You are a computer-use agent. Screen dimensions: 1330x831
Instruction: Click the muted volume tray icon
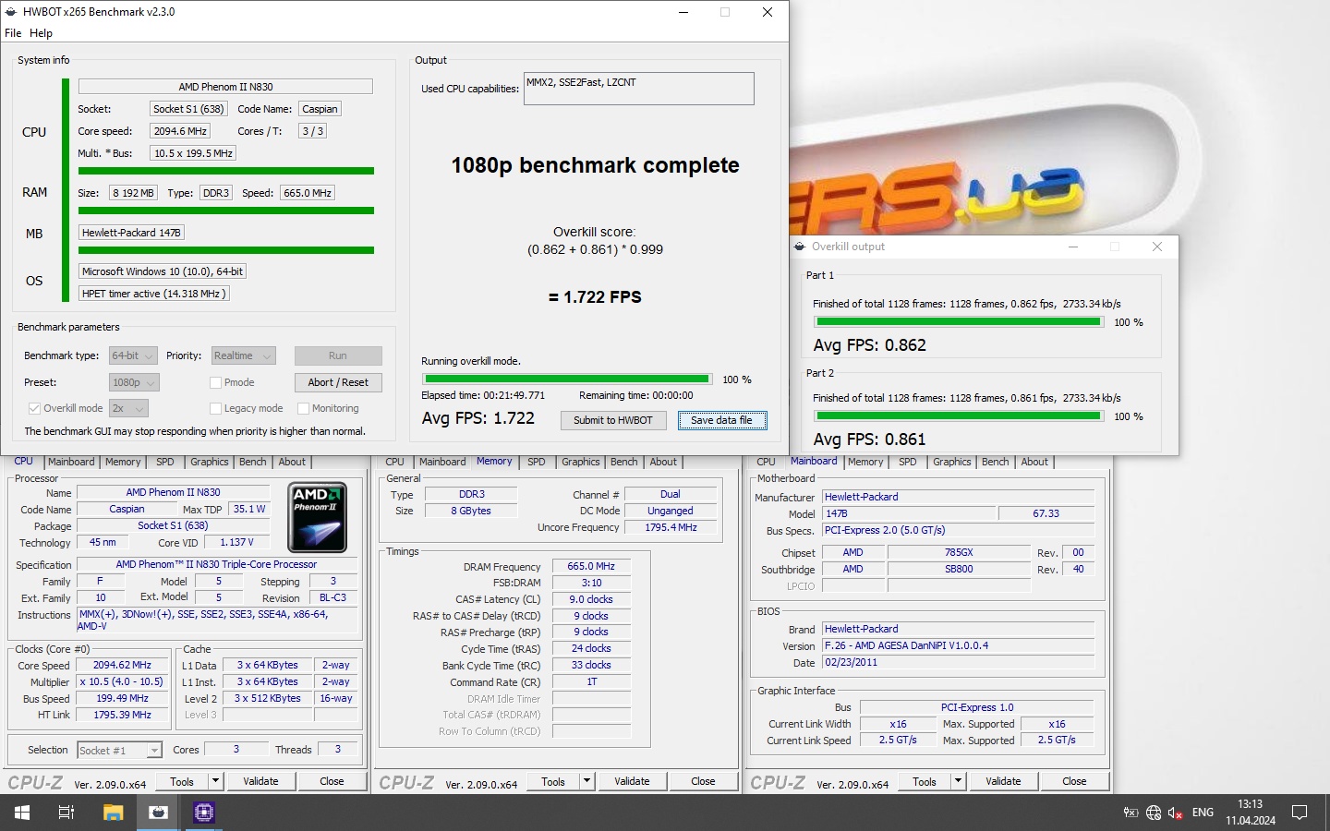point(1176,813)
